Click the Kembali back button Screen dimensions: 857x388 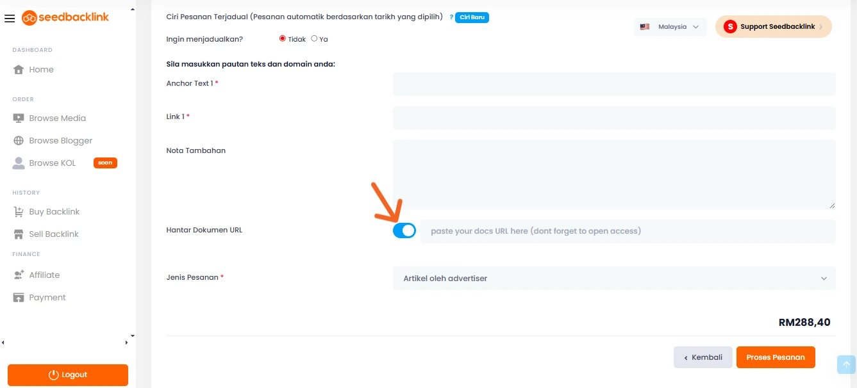pyautogui.click(x=703, y=357)
